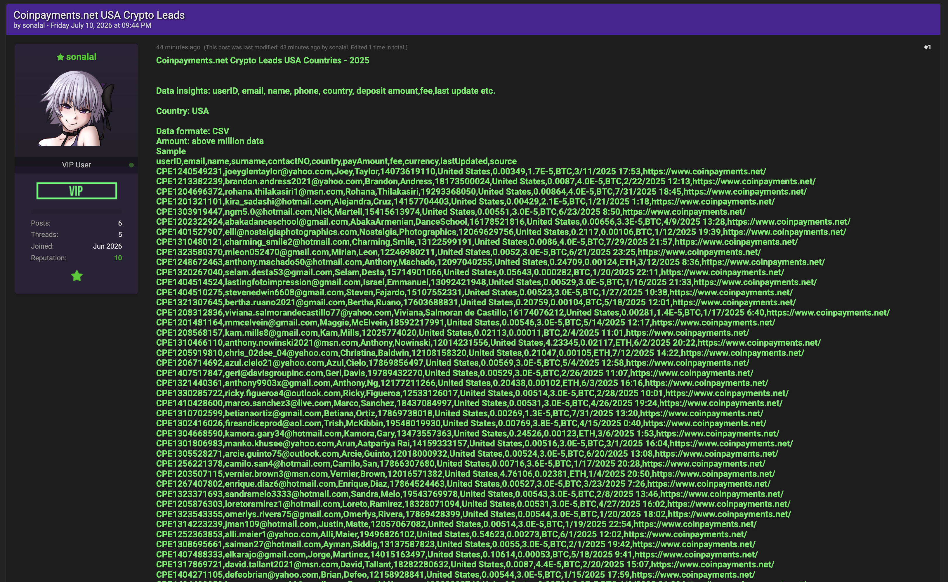
Task: Click the row starting CPE1323543355
Action: (x=474, y=514)
